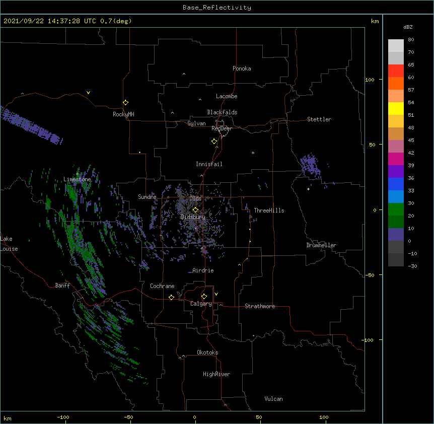Select the yellow diamond marker below Cochrane
Viewport: 434px width, 424px height.
click(x=171, y=297)
